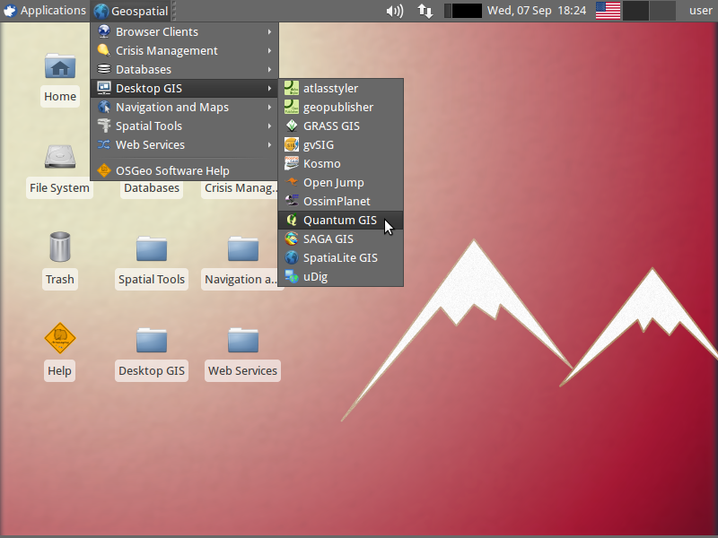Expand arrow beside Crisis Management
The width and height of the screenshot is (718, 538).
coord(270,50)
